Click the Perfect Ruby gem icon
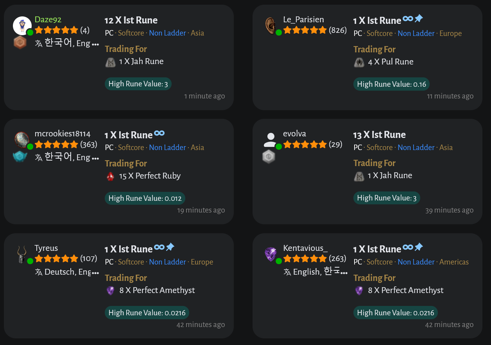 [x=111, y=176]
